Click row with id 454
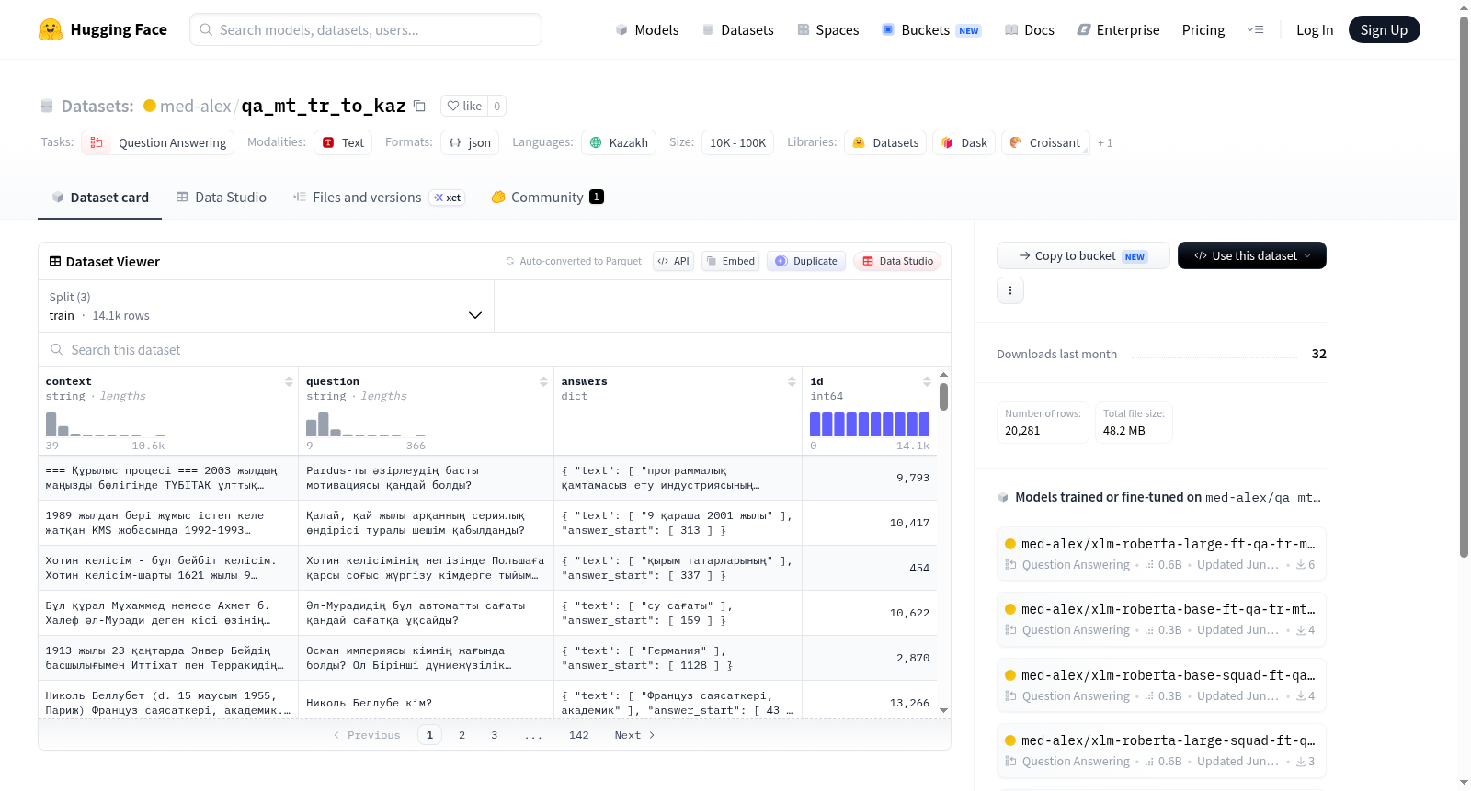Image resolution: width=1471 pixels, height=791 pixels. tap(487, 568)
